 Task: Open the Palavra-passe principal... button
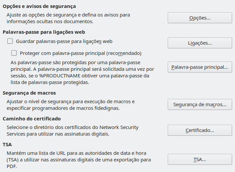click(x=200, y=67)
